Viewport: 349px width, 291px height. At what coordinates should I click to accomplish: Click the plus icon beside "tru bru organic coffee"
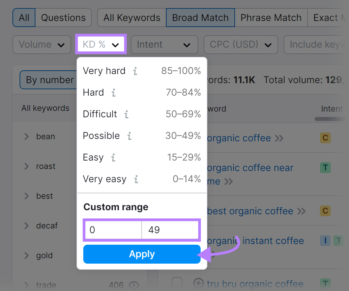tap(199, 284)
